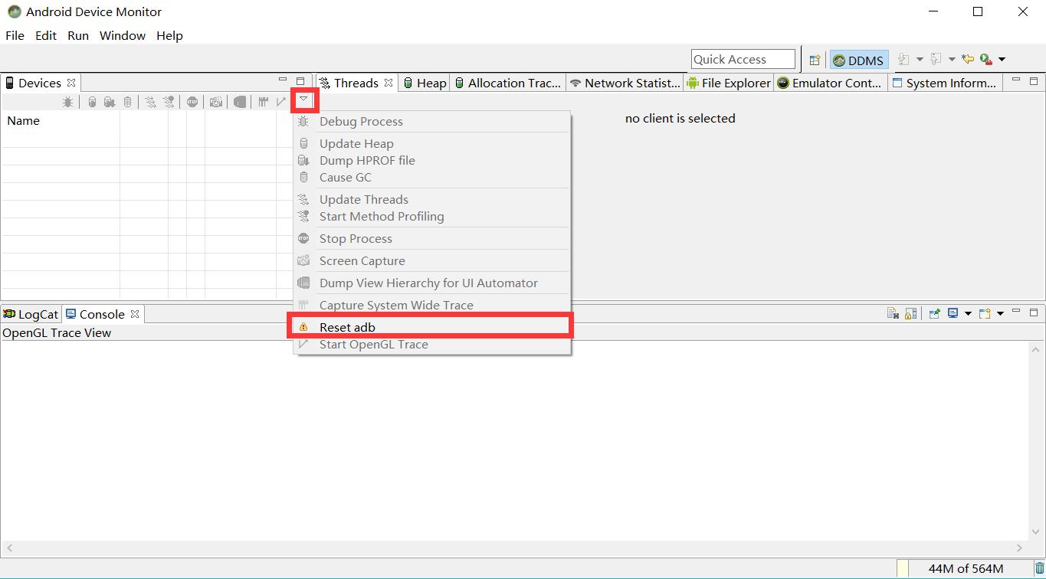1046x579 pixels.
Task: Choose Start OpenGL Trace menu entry
Action: pos(432,344)
